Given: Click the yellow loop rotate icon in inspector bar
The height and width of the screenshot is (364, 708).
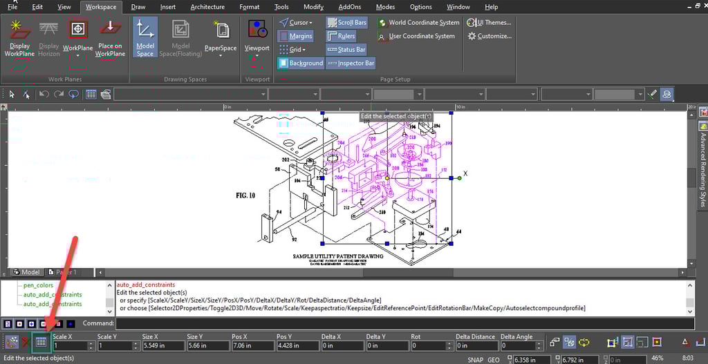Looking at the screenshot, I should (584, 343).
